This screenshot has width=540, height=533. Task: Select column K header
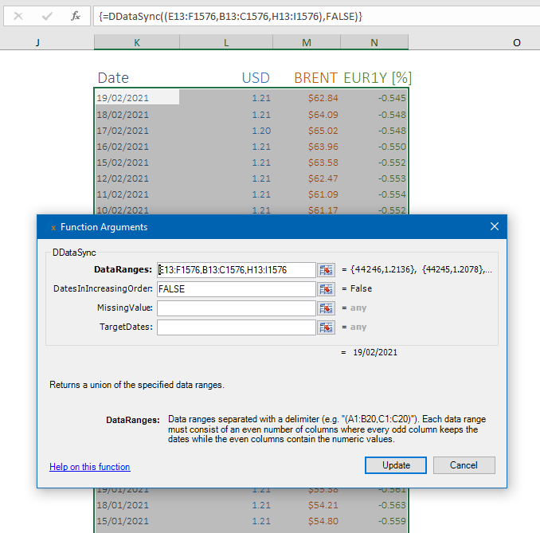pyautogui.click(x=137, y=42)
